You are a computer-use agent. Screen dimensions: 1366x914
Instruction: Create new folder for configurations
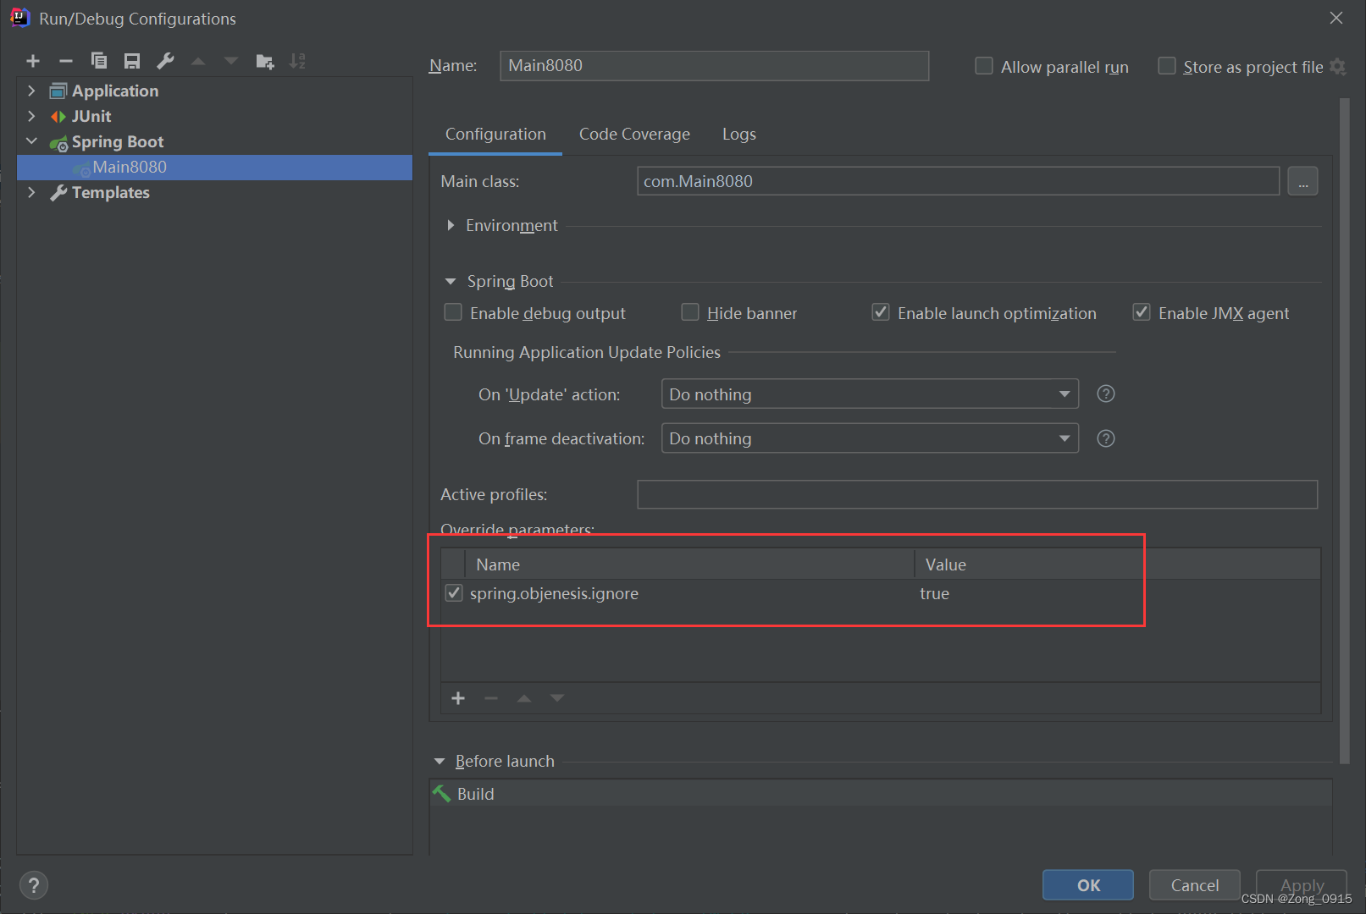tap(265, 61)
